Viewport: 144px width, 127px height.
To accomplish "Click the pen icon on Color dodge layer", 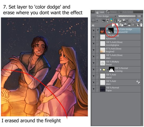I will [x=97, y=31].
